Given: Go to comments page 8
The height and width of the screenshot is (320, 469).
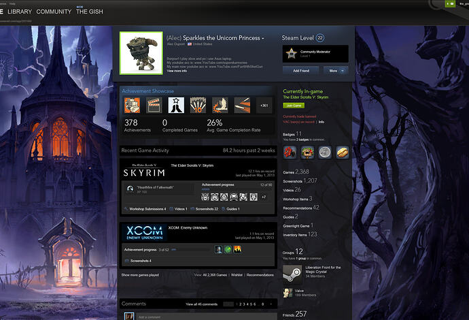Looking at the screenshot, I should [262, 304].
